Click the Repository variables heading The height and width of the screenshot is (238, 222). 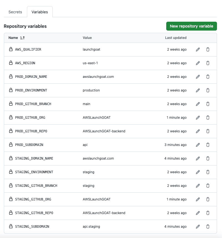tap(25, 26)
